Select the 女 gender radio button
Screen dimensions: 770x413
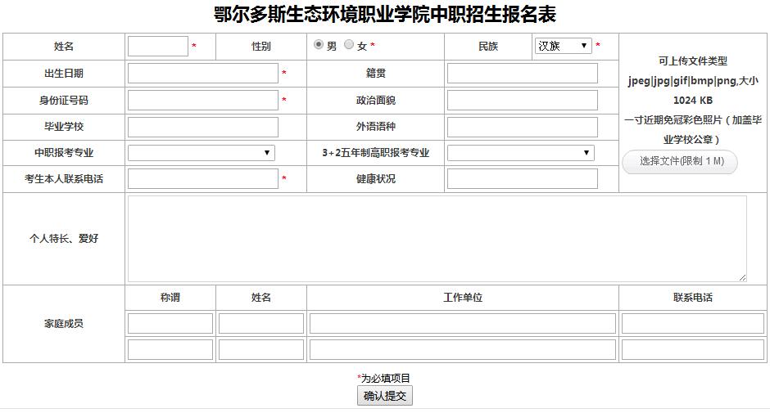tap(349, 45)
